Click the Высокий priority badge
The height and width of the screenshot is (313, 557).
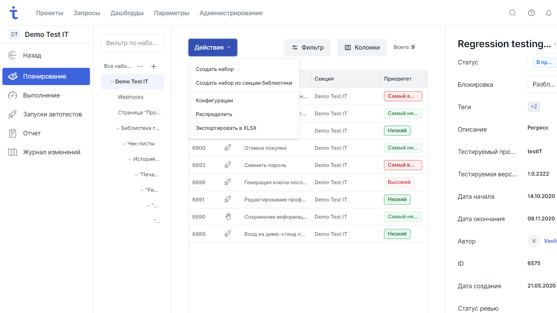click(x=399, y=182)
